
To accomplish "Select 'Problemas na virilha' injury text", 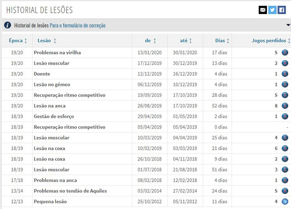I will [57, 53].
